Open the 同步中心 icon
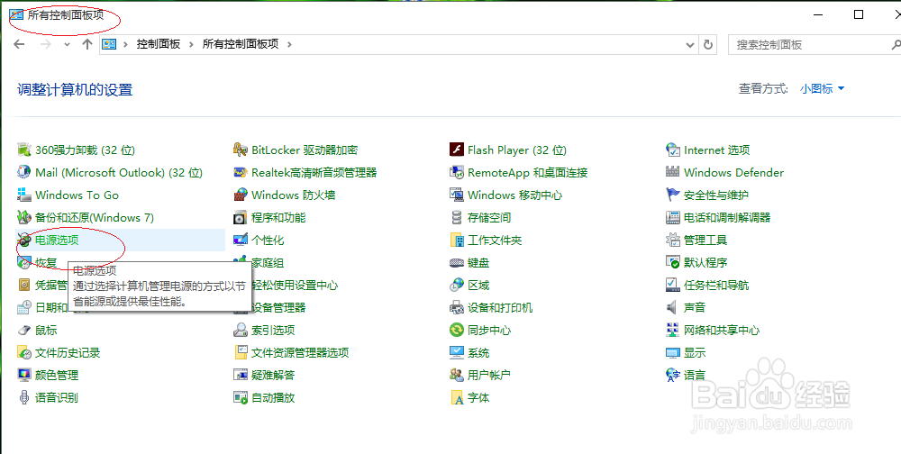 coord(456,330)
